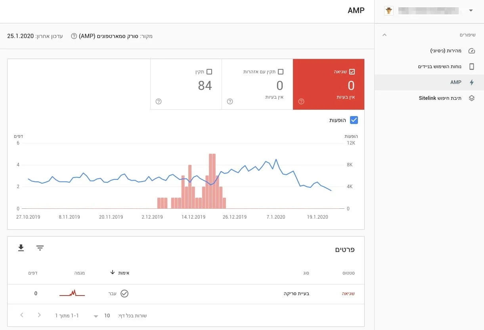Enable the תקין עם אזהרות checkbox
The image size is (484, 330).
[281, 72]
